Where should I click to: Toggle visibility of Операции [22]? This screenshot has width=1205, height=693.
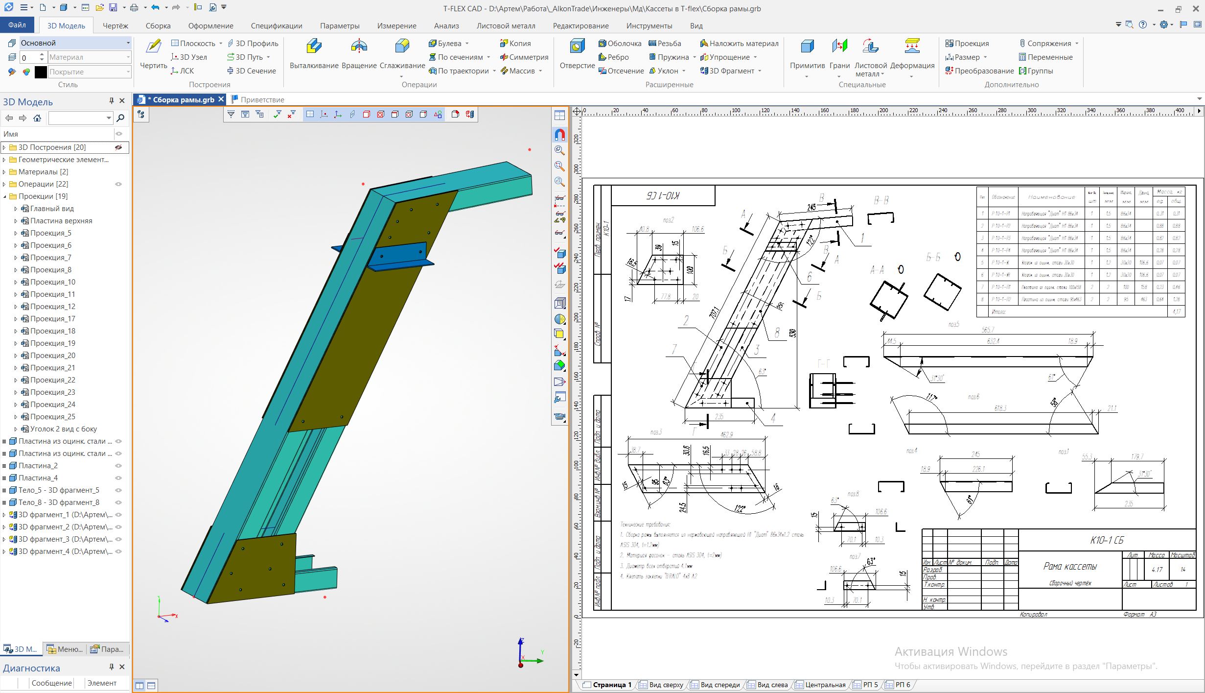tap(118, 184)
